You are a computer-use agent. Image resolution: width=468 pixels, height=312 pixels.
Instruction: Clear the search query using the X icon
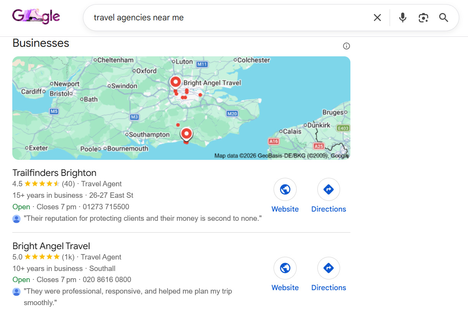(377, 17)
